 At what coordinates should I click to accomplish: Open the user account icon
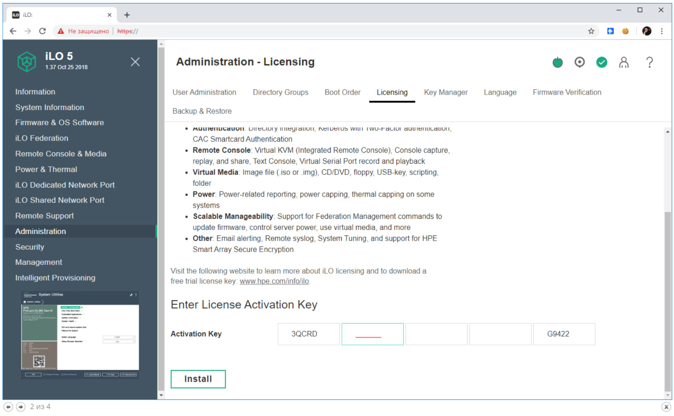click(x=624, y=62)
